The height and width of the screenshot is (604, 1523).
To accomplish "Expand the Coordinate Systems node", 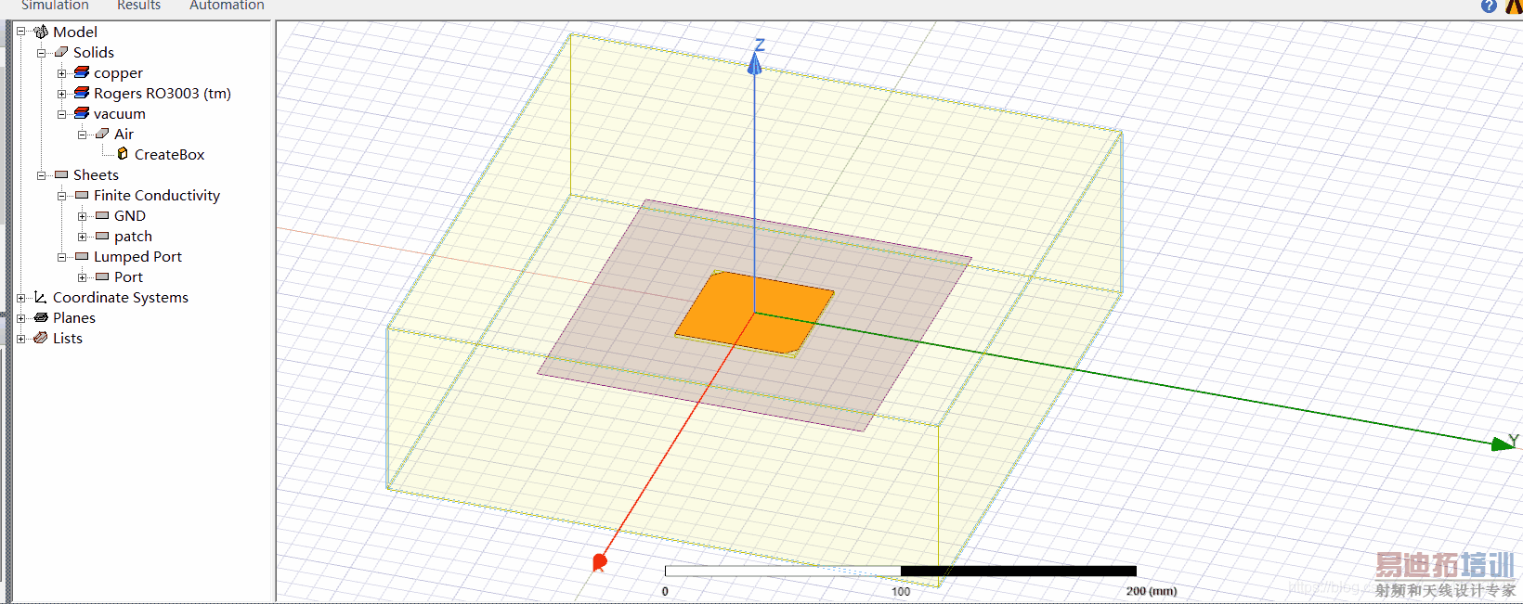I will [21, 298].
